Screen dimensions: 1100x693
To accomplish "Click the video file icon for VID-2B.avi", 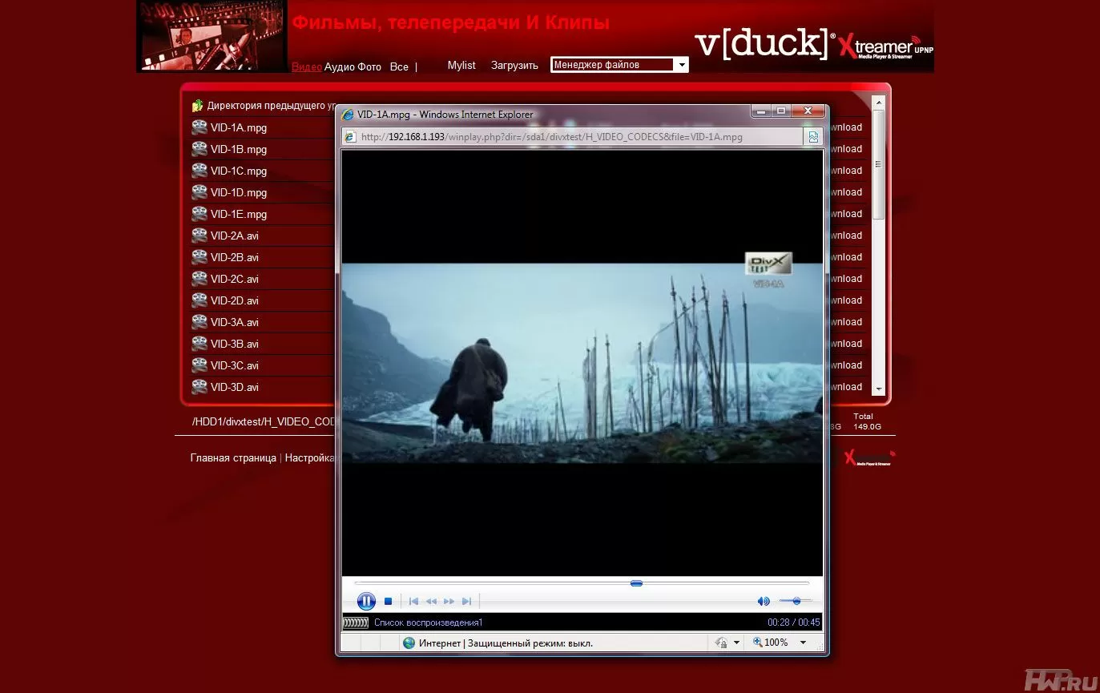I will (199, 257).
